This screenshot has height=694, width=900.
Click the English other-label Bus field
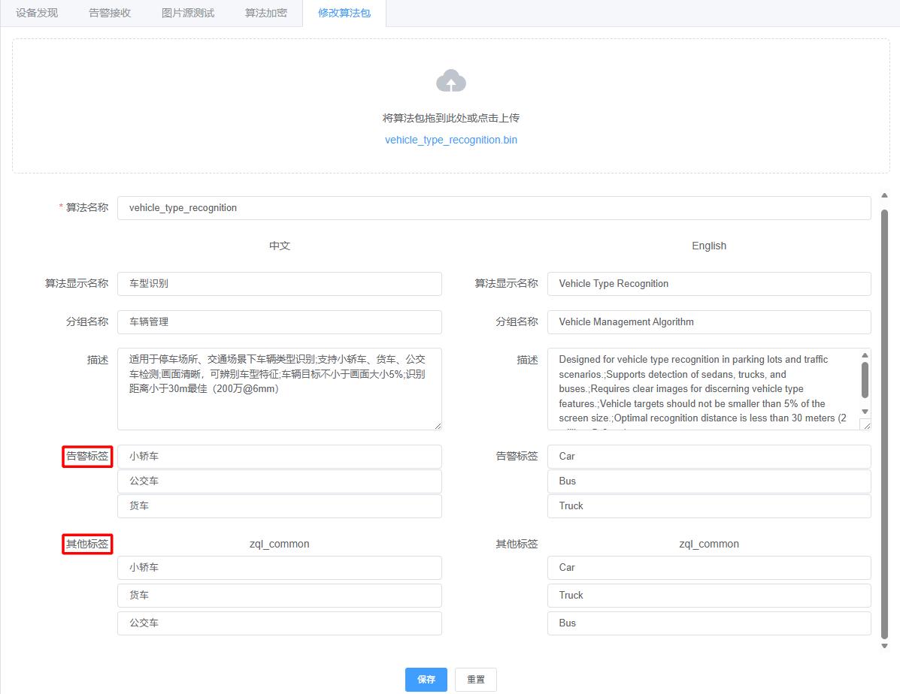point(708,623)
